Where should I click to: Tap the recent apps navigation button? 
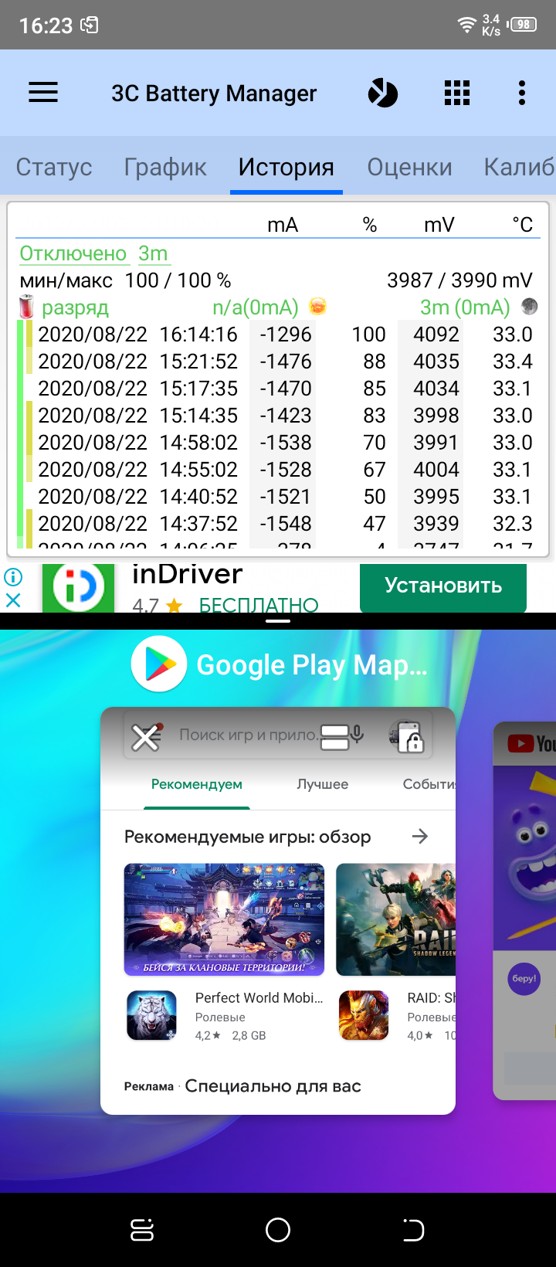142,1230
